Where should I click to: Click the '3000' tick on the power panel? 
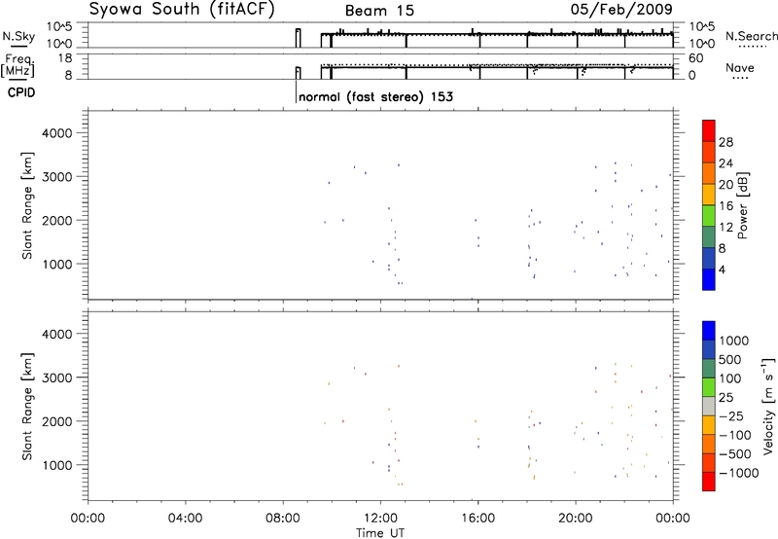[57, 177]
